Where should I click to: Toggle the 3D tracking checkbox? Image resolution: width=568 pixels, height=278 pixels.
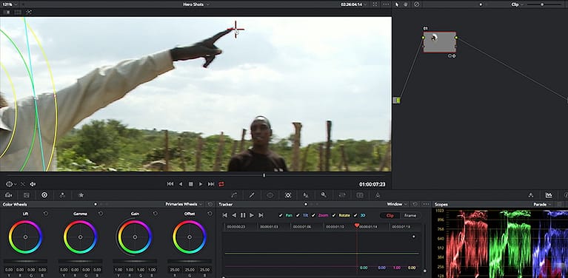click(x=355, y=215)
